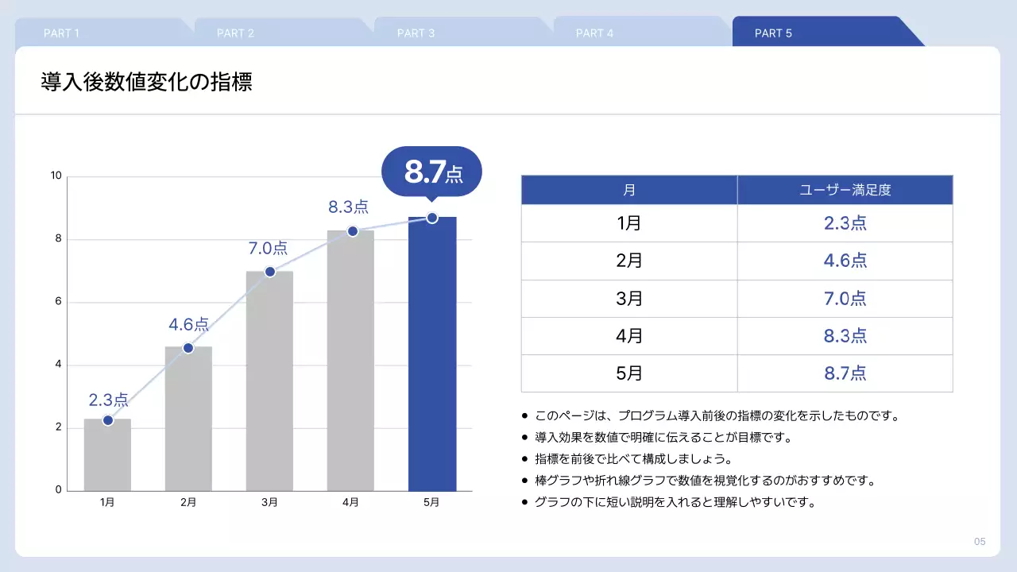Select the 月 table header cell
This screenshot has width=1017, height=572.
pos(628,189)
